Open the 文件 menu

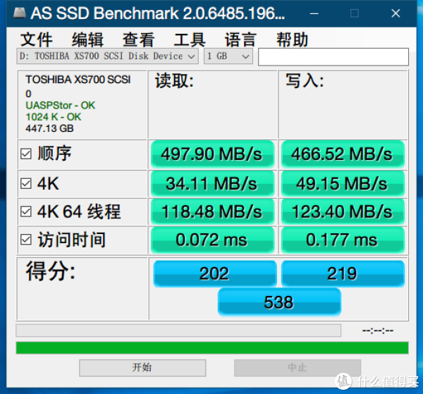click(x=37, y=39)
